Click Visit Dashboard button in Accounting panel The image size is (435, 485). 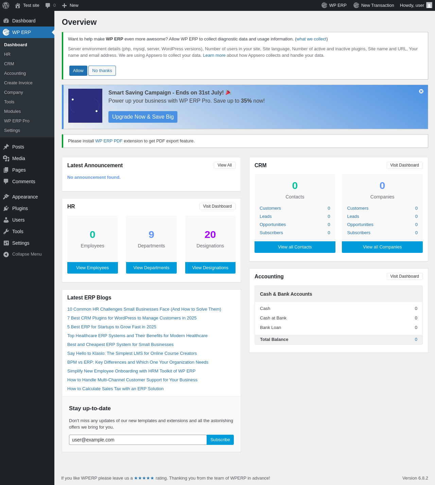click(405, 276)
